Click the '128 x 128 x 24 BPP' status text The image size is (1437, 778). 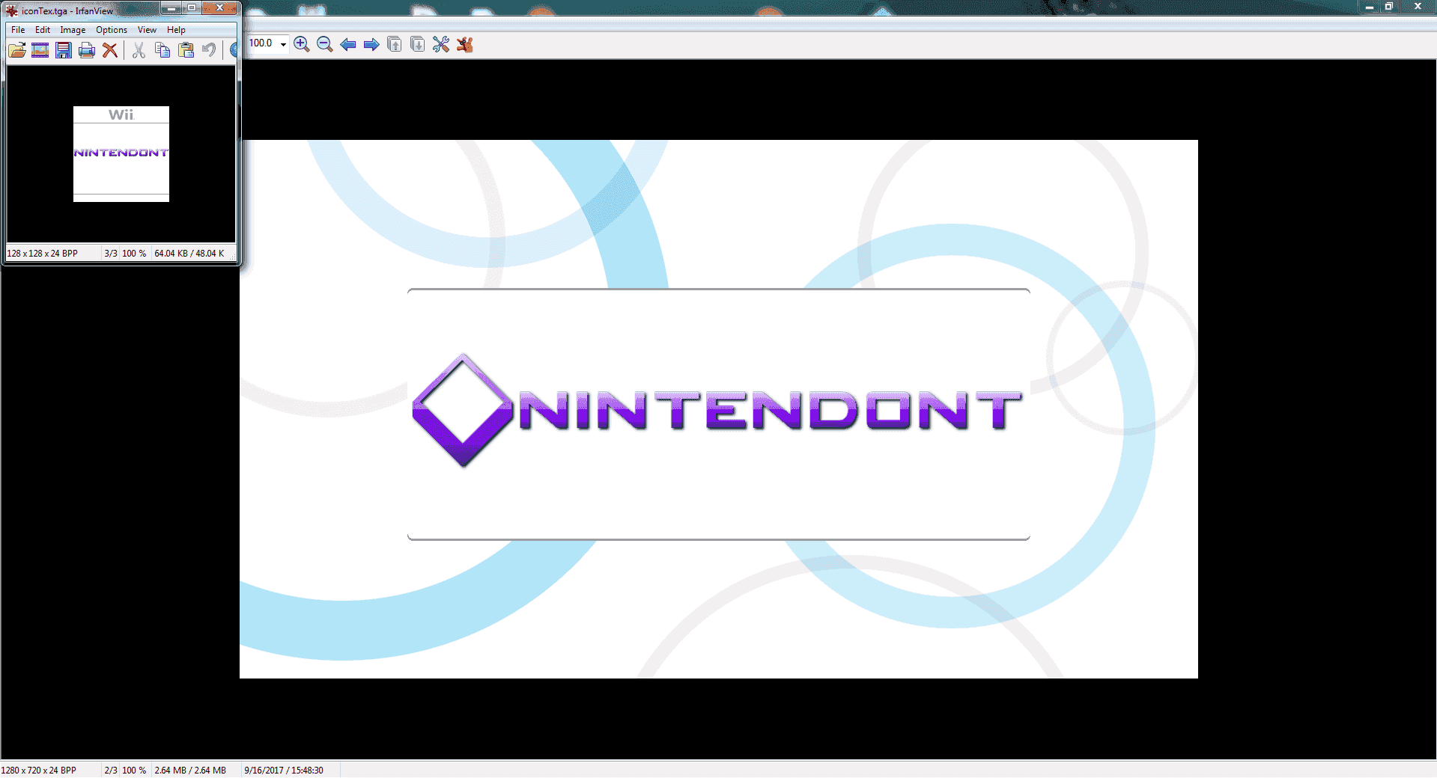click(43, 254)
